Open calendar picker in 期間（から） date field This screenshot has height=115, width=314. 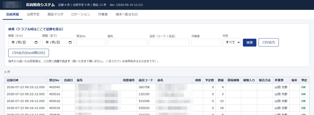36,42
